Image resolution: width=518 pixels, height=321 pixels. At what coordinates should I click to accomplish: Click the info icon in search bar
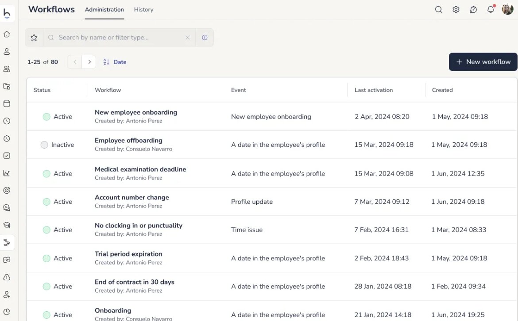[205, 38]
